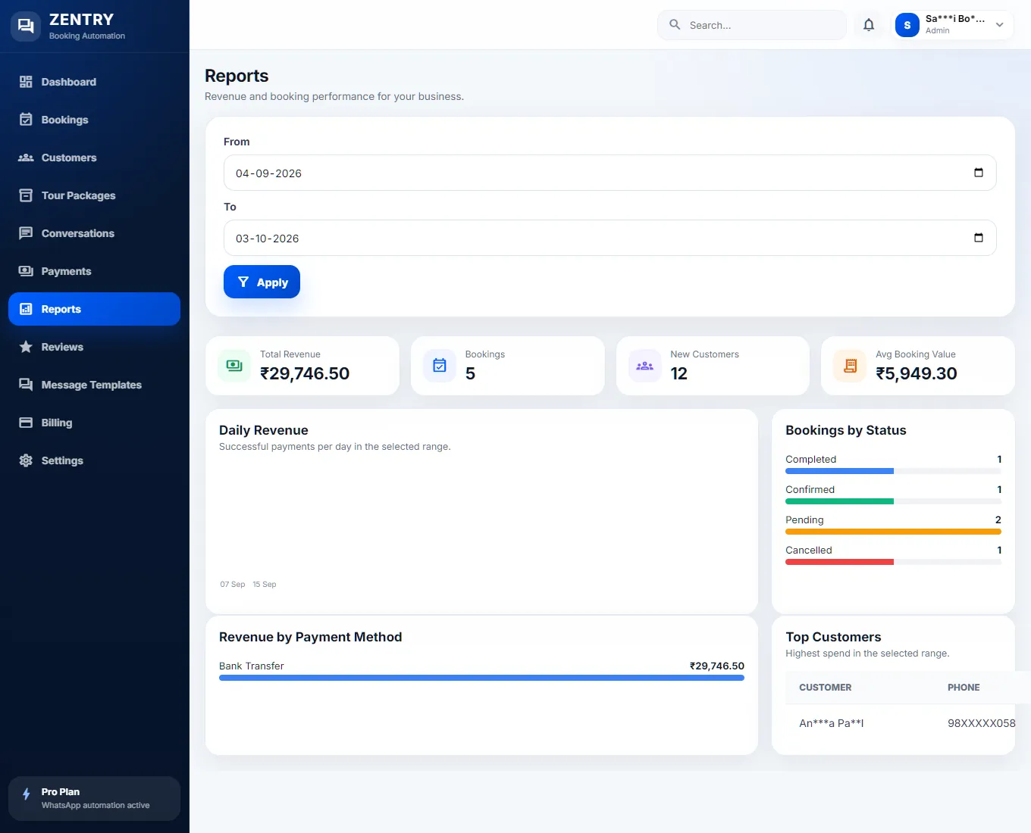Click the Zentry logo icon
The height and width of the screenshot is (833, 1031).
pyautogui.click(x=26, y=26)
